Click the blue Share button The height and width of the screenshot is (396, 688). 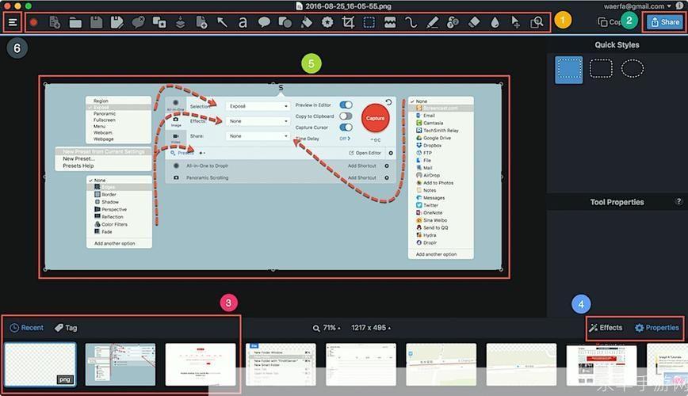click(665, 22)
